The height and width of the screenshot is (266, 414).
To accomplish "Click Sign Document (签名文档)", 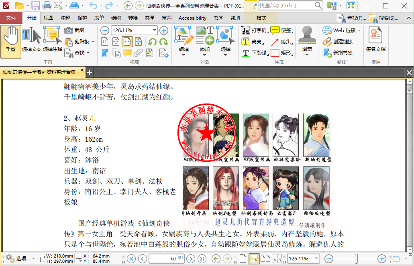I will point(376,39).
